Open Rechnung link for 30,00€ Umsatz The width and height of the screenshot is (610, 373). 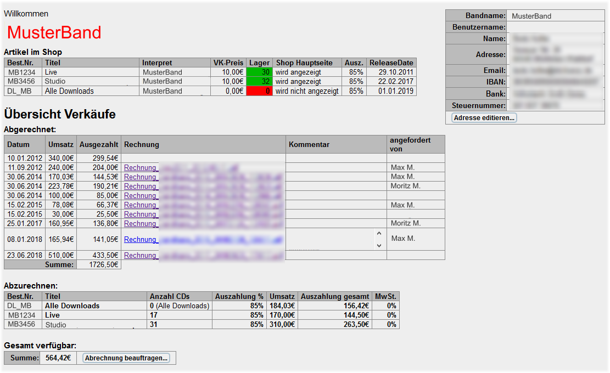(x=141, y=214)
